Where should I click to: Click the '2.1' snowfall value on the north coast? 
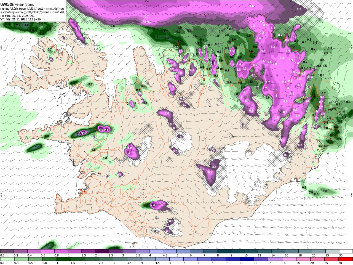pos(213,63)
